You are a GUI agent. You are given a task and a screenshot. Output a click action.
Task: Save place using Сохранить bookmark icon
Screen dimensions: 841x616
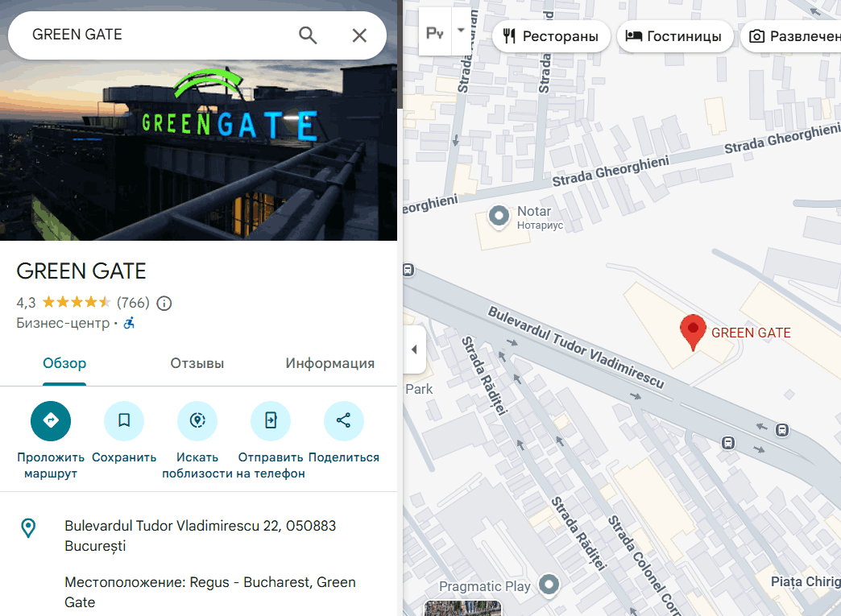124,421
